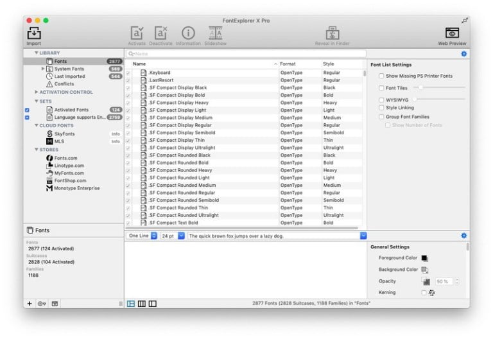The image size is (493, 339).
Task: Start the Slideshow from the toolbar
Action: 216,33
